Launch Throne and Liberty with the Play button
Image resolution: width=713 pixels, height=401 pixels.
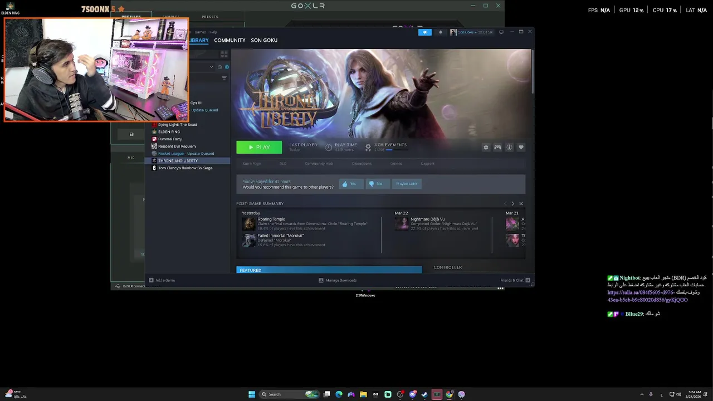[x=259, y=147]
